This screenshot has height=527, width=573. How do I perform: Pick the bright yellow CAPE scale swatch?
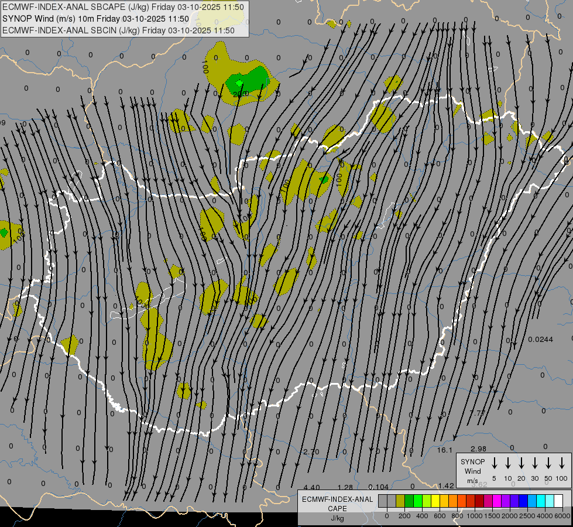pos(435,501)
